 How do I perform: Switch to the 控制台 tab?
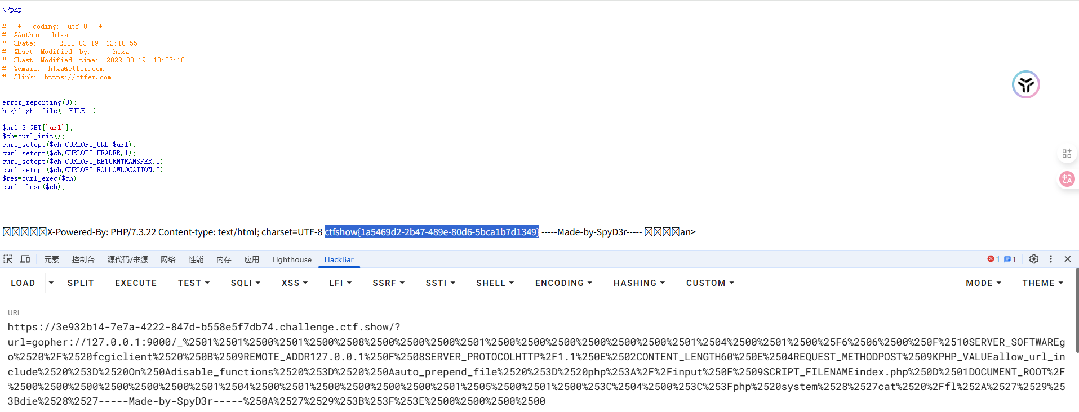pyautogui.click(x=83, y=259)
